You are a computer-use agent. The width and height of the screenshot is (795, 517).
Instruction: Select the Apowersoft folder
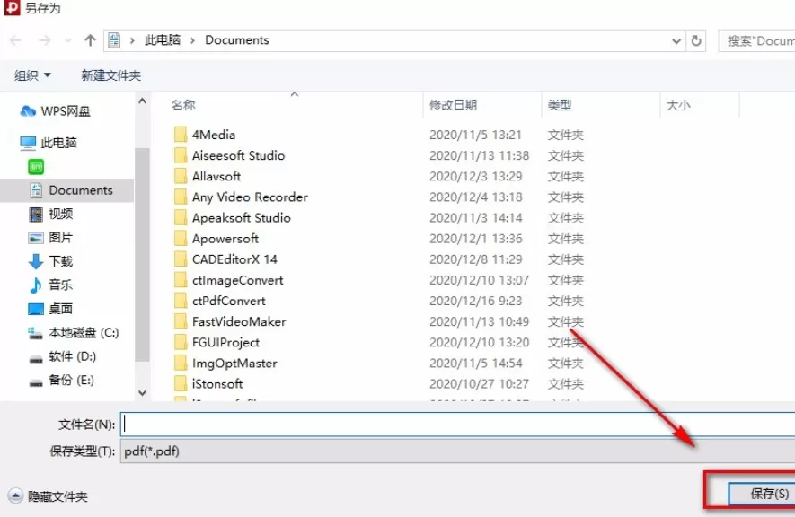click(x=225, y=239)
